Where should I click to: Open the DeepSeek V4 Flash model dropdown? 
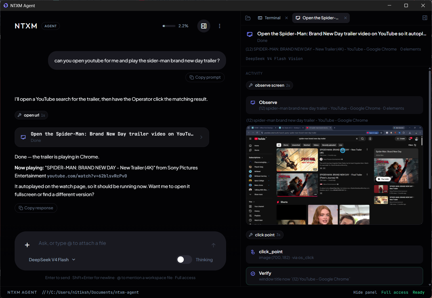pyautogui.click(x=52, y=260)
